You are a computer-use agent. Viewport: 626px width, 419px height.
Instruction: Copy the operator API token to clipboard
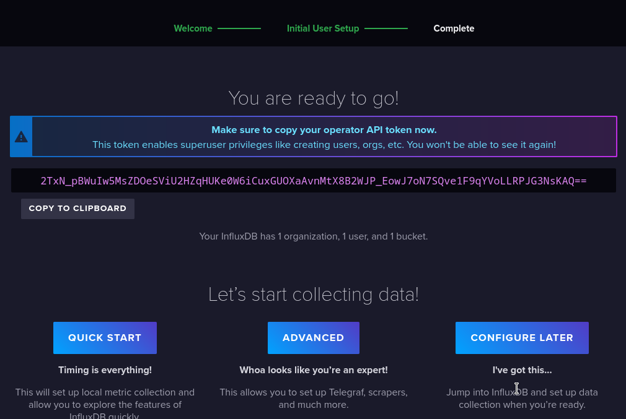(77, 209)
